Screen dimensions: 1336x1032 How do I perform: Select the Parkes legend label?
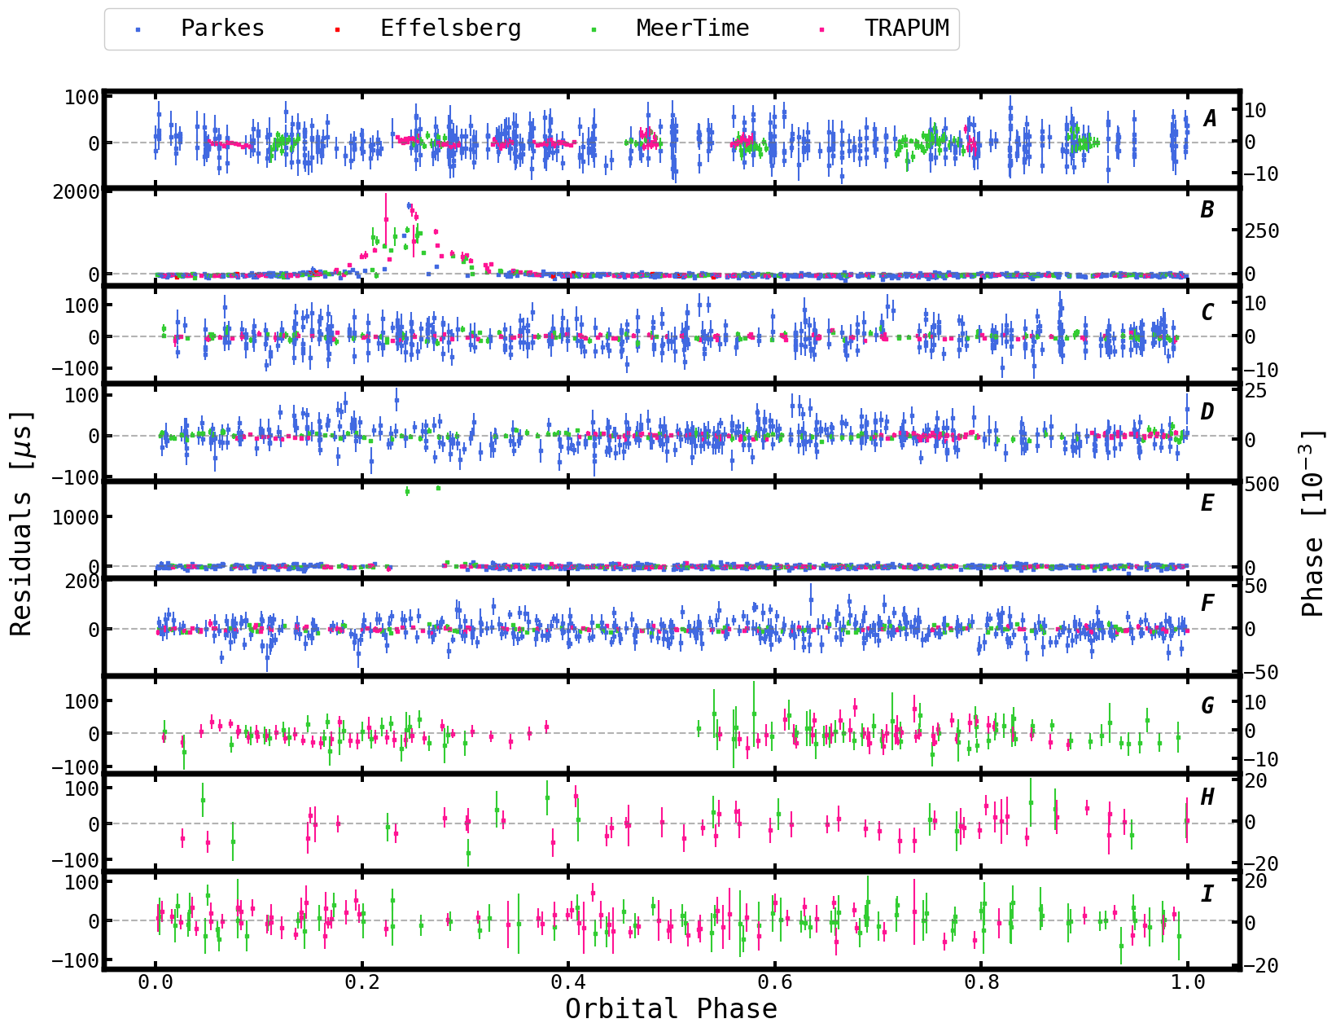coord(222,29)
